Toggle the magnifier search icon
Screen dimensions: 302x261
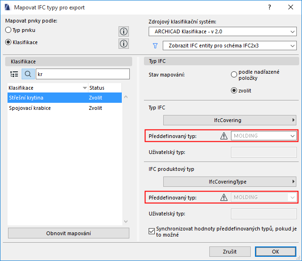(x=28, y=74)
